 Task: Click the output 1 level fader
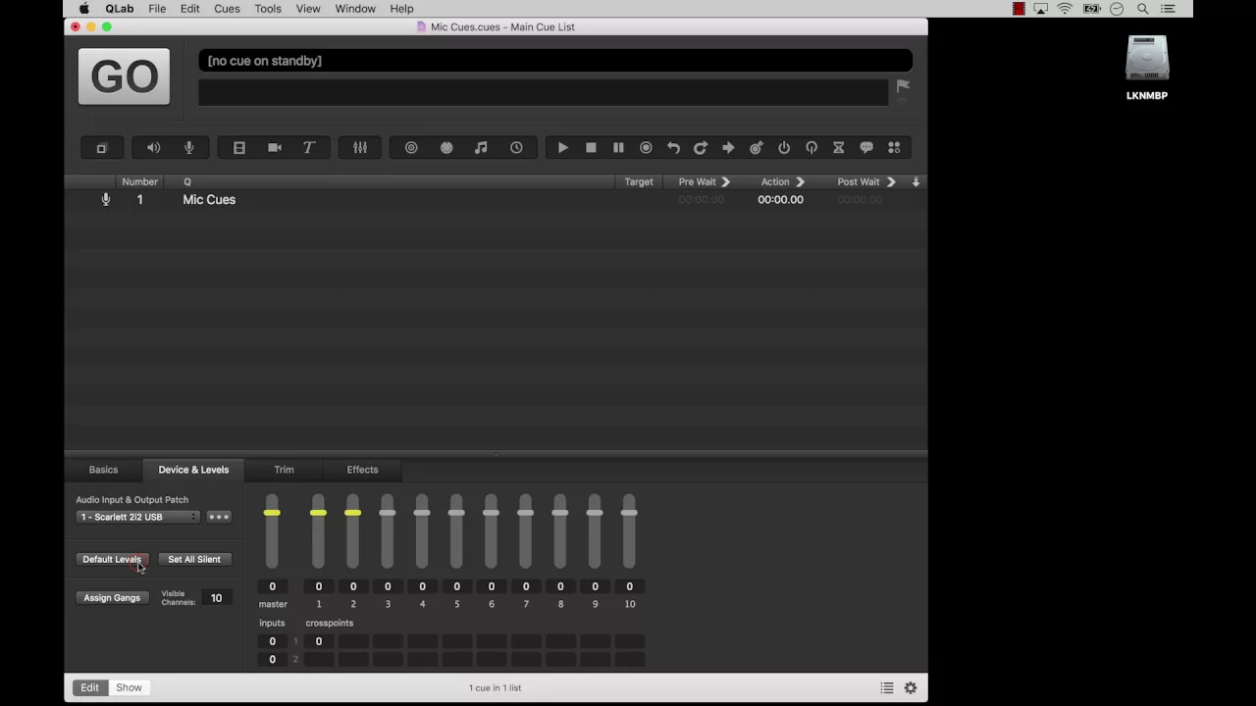point(318,513)
